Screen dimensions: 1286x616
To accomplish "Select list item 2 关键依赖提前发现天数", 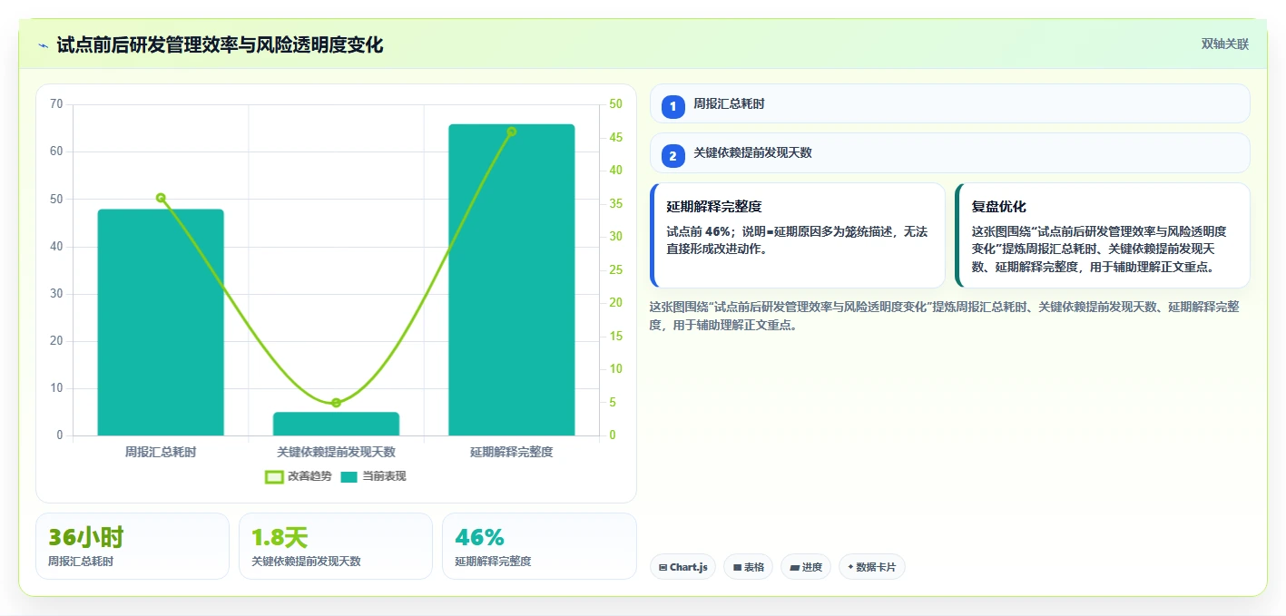I will click(950, 153).
